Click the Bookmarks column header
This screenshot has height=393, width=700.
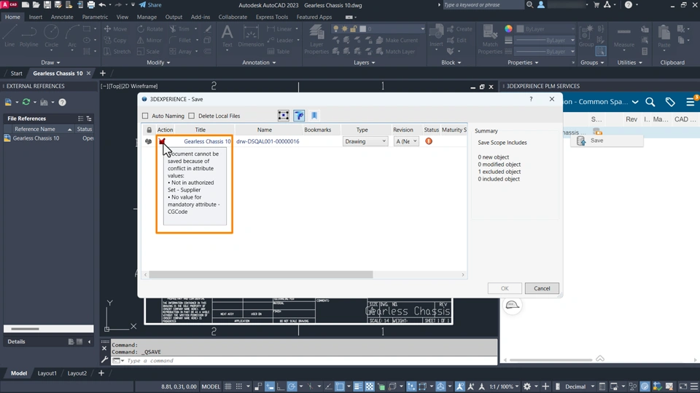click(x=317, y=130)
